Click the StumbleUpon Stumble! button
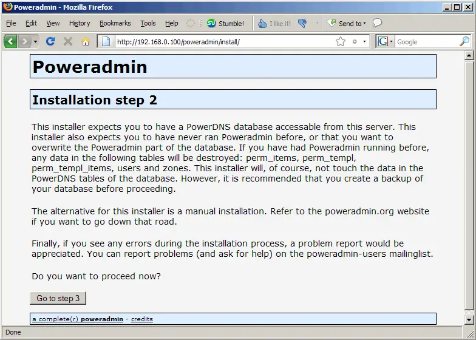476x340 pixels. tap(225, 23)
